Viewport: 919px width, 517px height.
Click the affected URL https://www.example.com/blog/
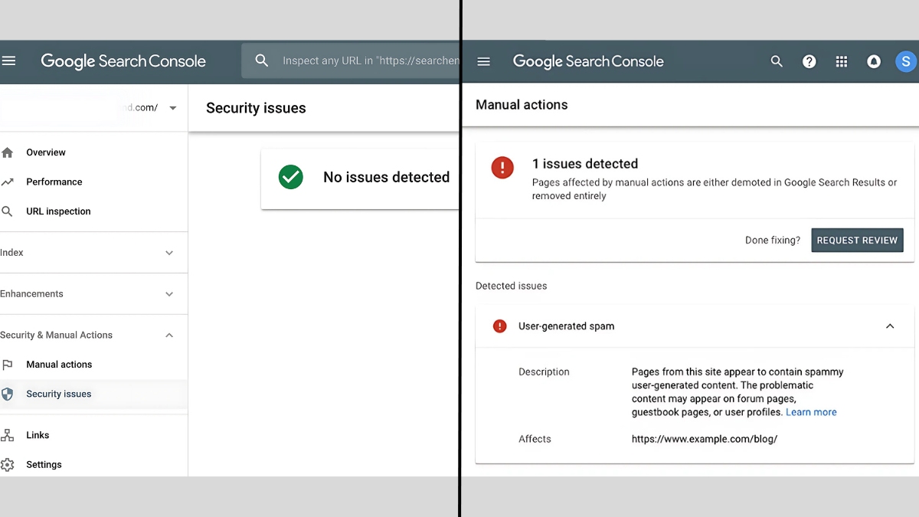[705, 439]
